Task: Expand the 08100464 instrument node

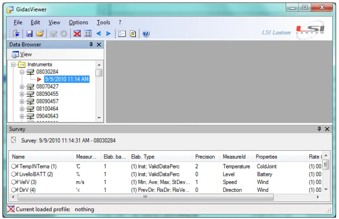Action: tap(22, 109)
